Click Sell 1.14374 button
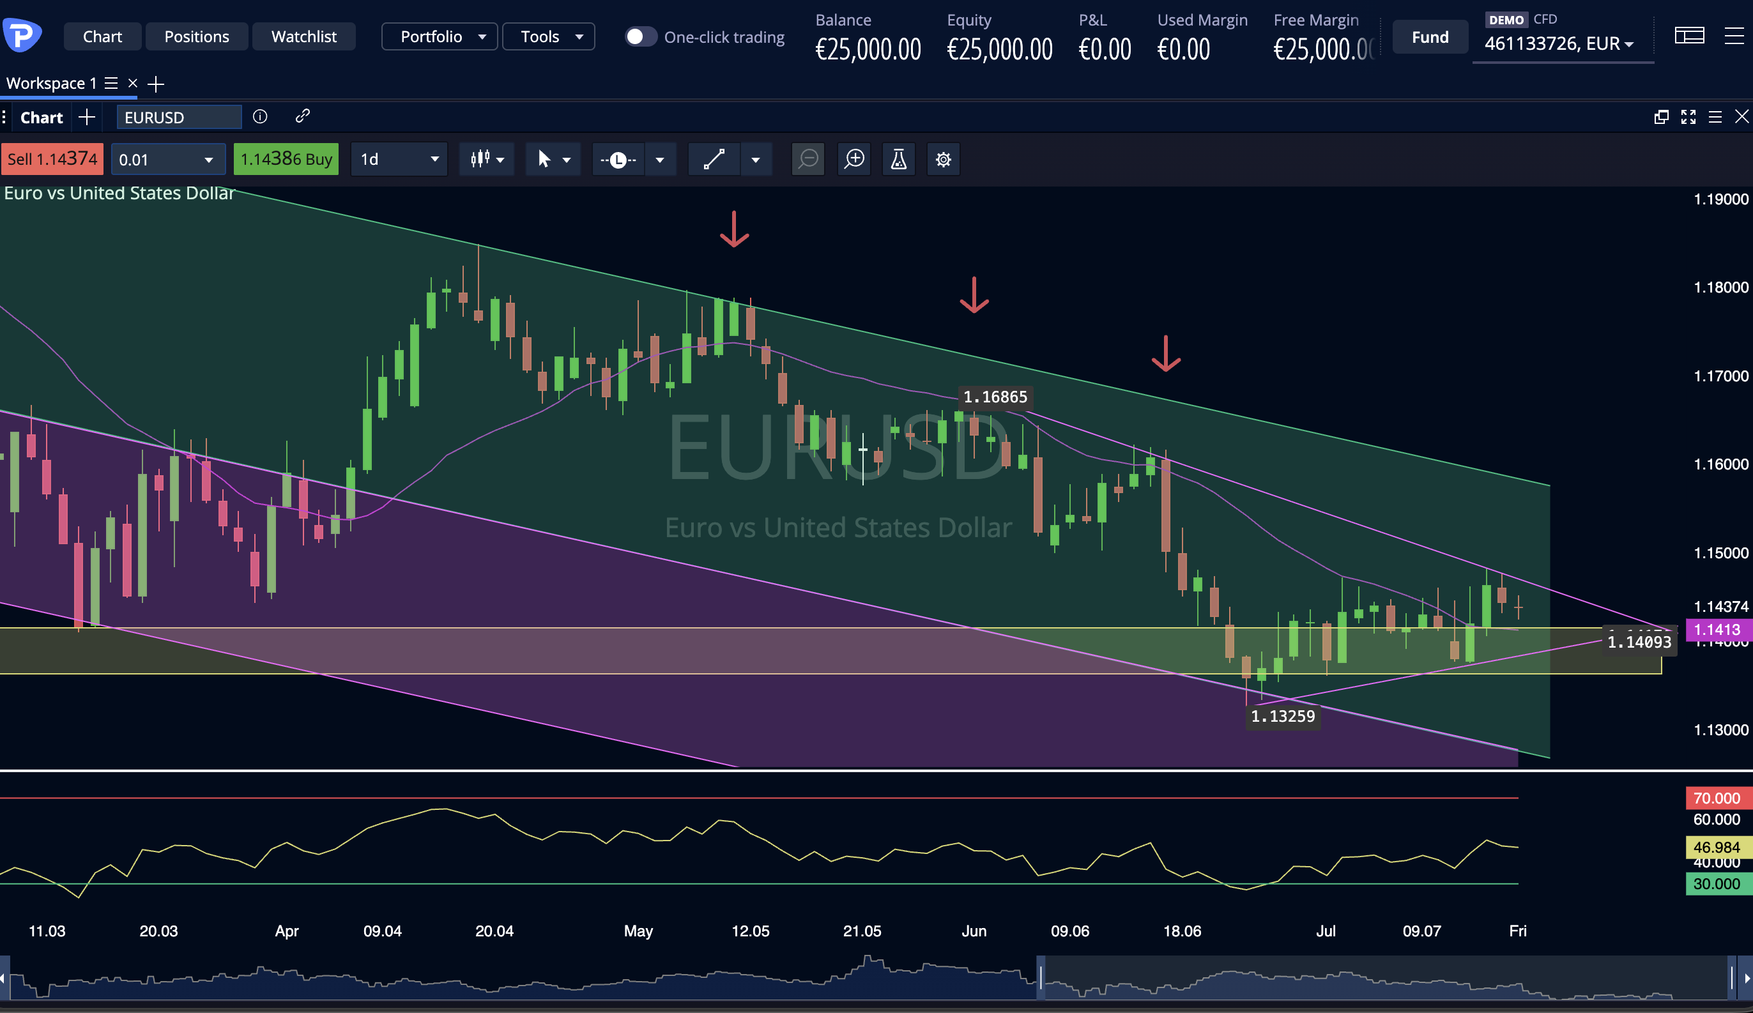This screenshot has height=1013, width=1753. pyautogui.click(x=52, y=159)
